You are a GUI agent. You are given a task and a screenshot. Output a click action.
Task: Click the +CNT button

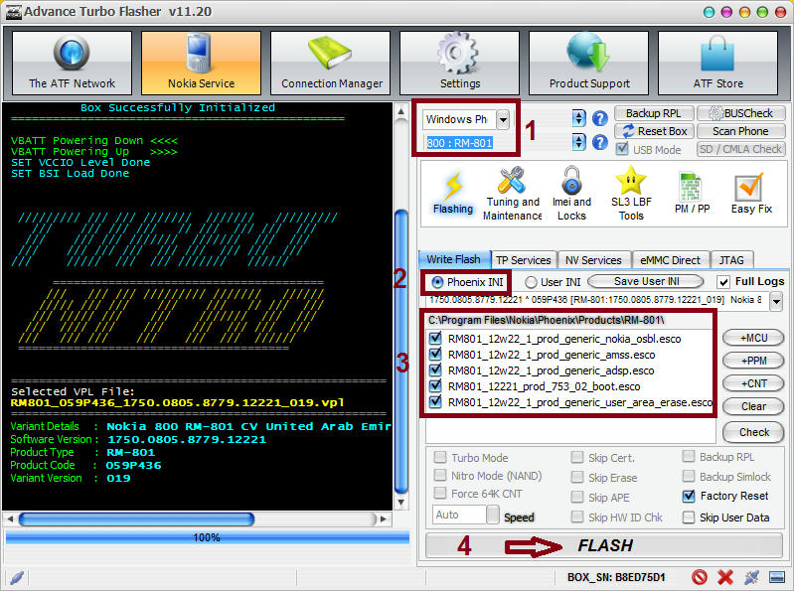(x=753, y=383)
